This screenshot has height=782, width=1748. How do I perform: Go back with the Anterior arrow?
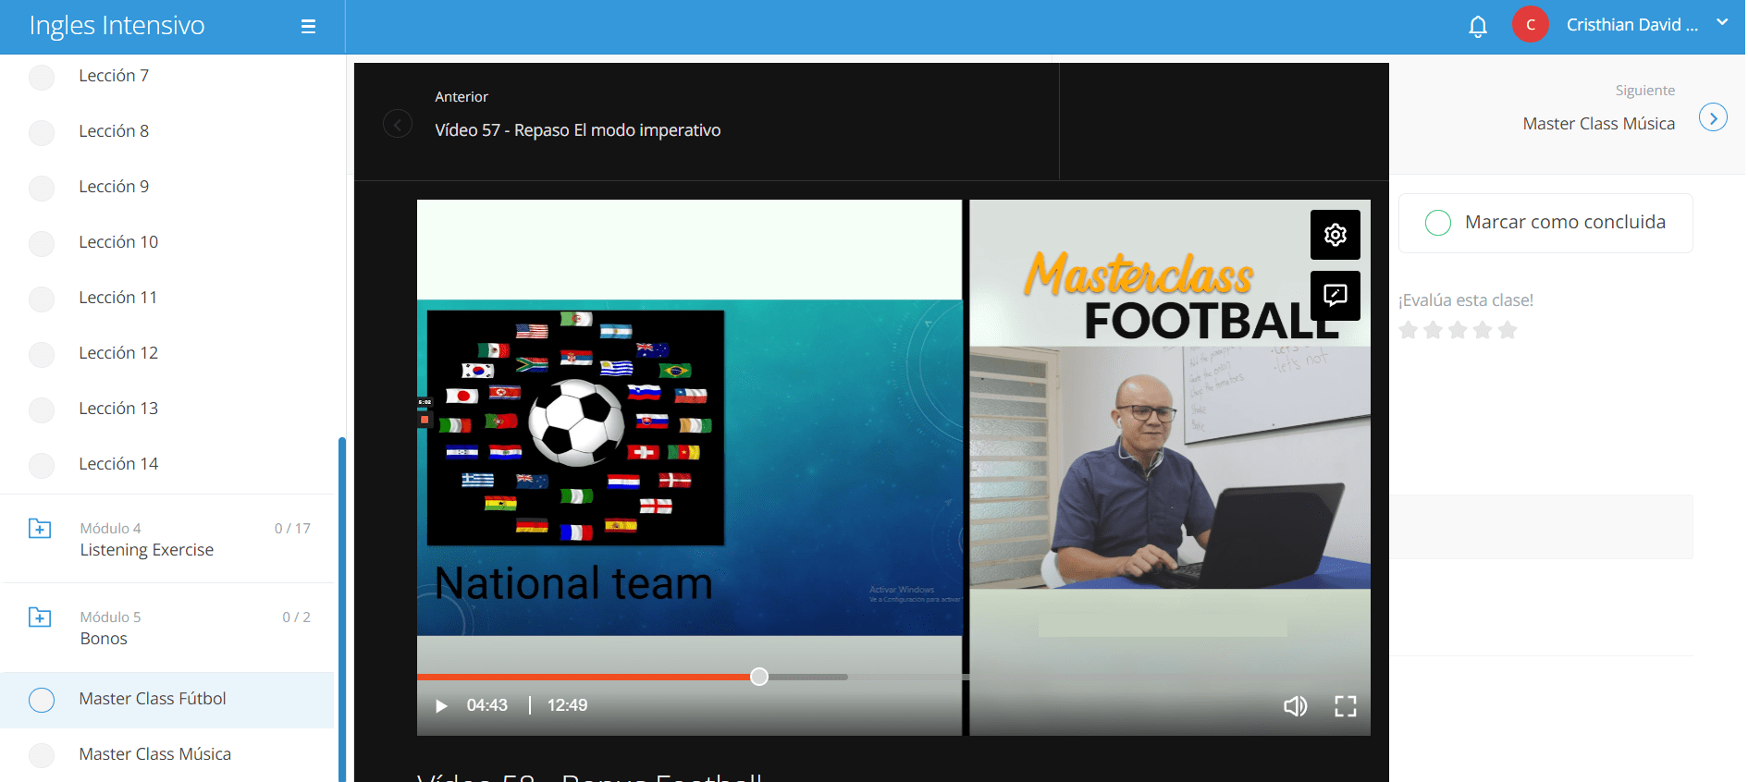pos(398,123)
